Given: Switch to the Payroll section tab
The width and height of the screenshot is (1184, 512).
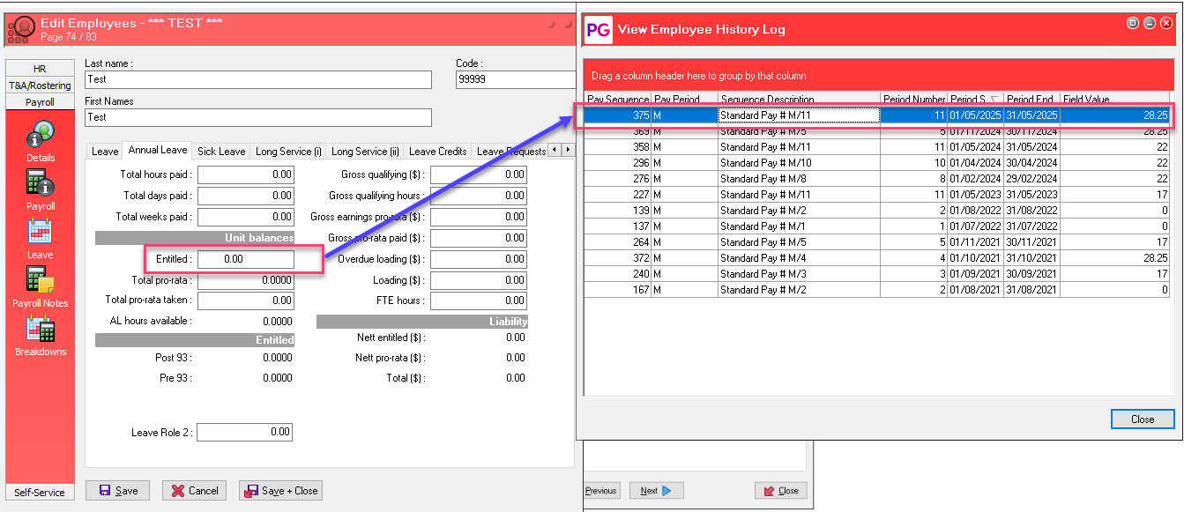Looking at the screenshot, I should (x=40, y=102).
